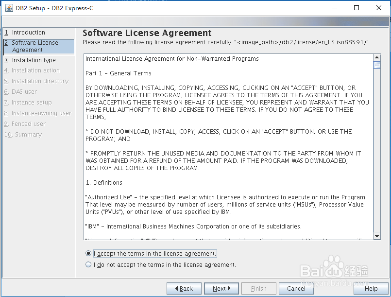This screenshot has width=391, height=297.
Task: Click the Next button
Action: (221, 289)
